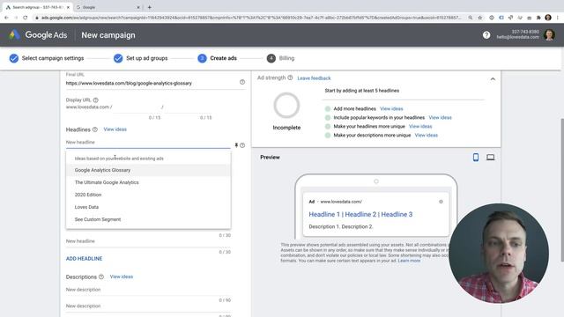The height and width of the screenshot is (317, 564).
Task: Click the first Display URL path field
Action: (137, 107)
